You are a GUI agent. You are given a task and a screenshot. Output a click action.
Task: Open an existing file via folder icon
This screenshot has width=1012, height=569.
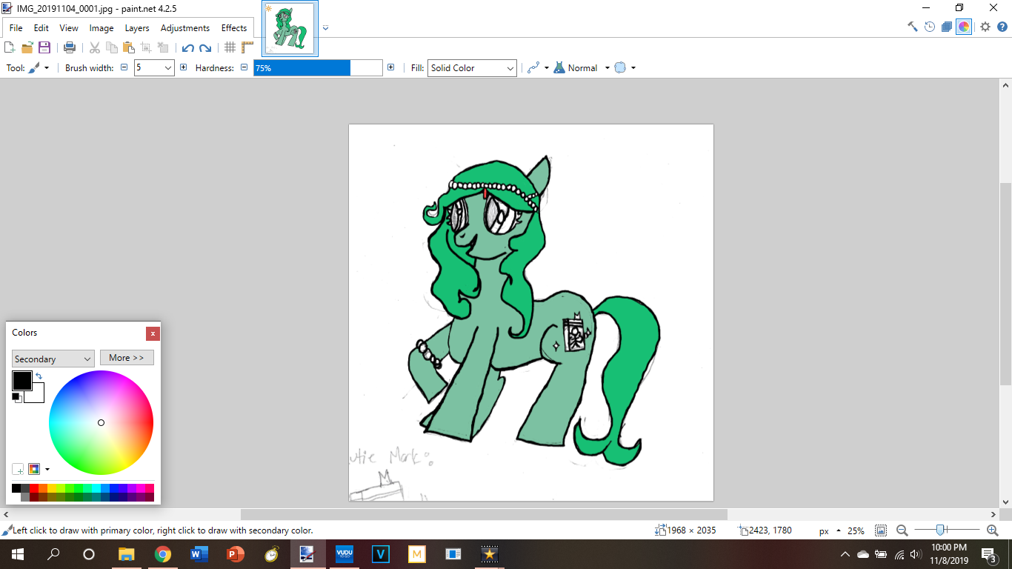[27, 47]
